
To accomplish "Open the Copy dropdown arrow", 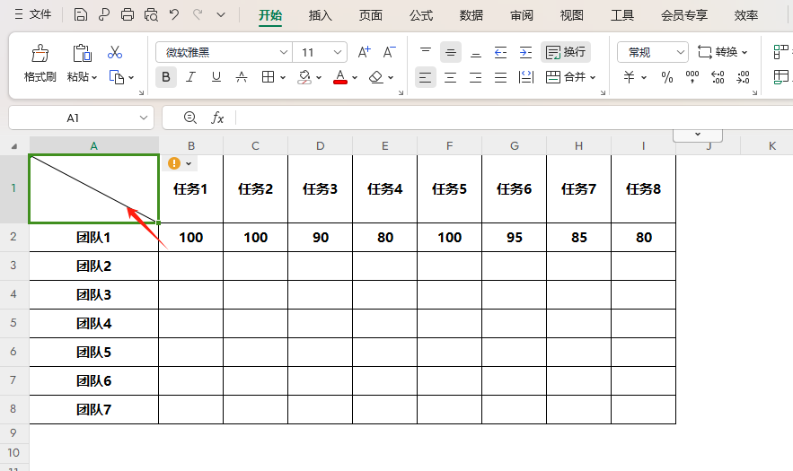I will pos(131,77).
